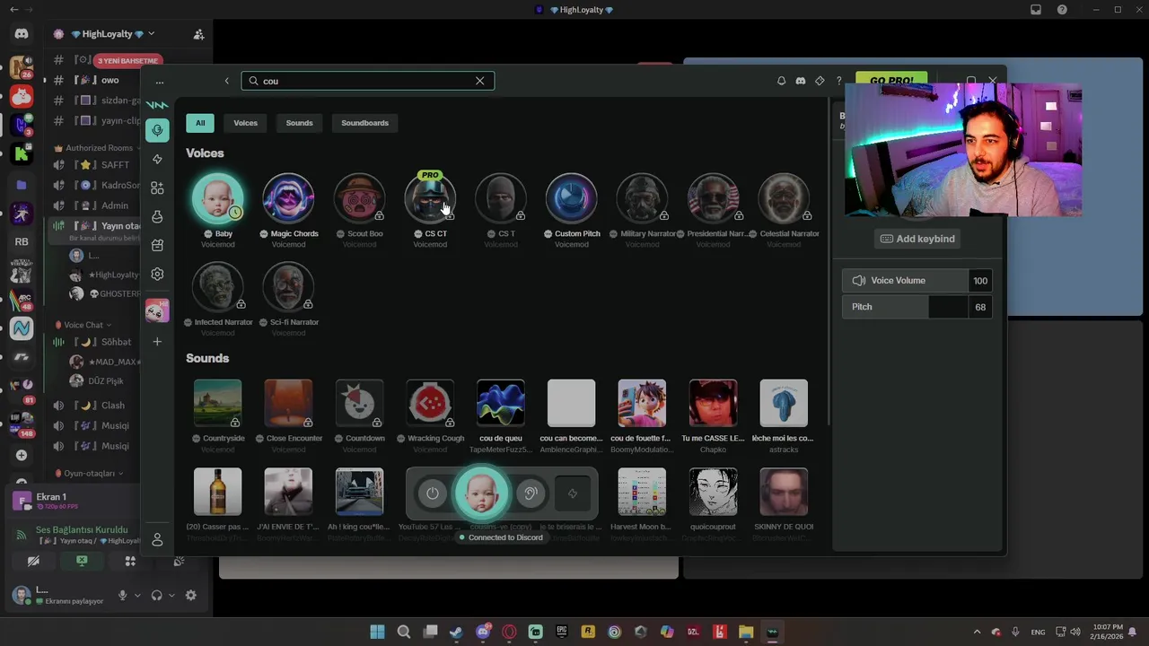Open Voicemod notifications bell
Viewport: 1149px width, 646px height.
(x=781, y=81)
